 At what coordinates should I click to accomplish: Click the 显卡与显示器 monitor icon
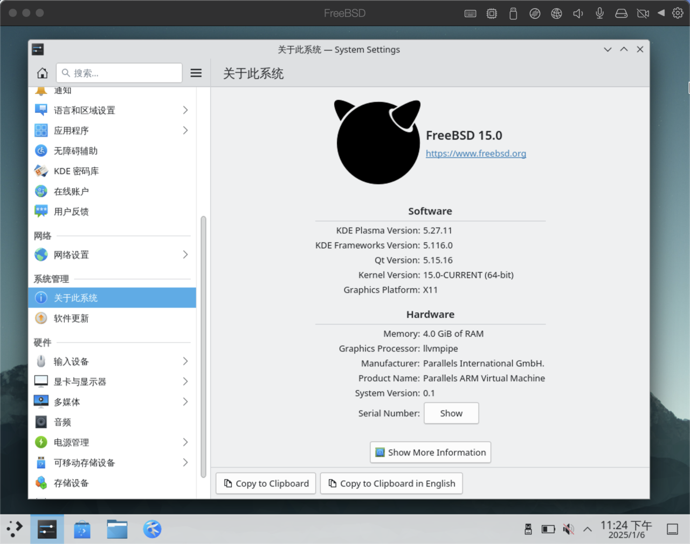point(41,382)
